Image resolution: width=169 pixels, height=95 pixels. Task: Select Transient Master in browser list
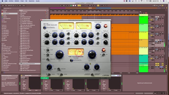pyautogui.click(x=26, y=65)
